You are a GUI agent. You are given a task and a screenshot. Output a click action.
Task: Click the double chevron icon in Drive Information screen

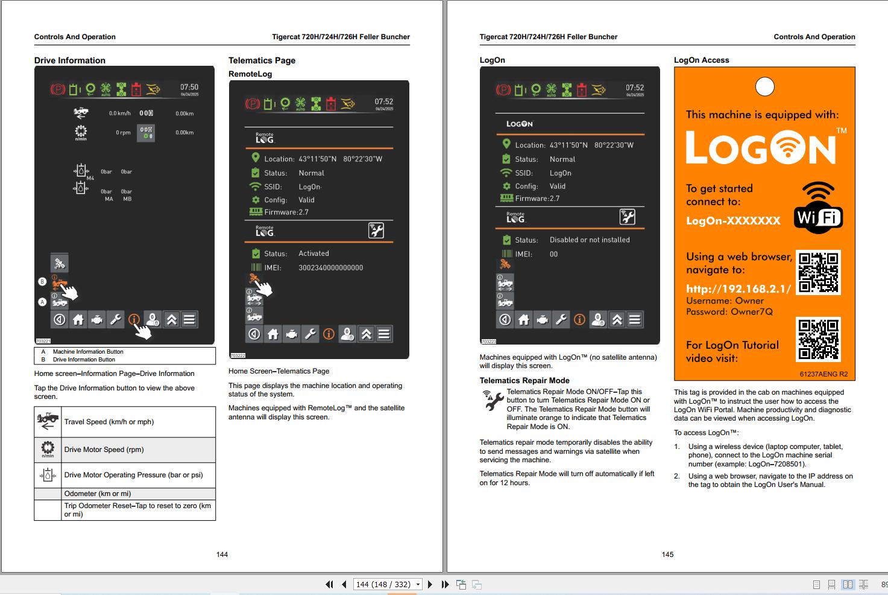171,320
